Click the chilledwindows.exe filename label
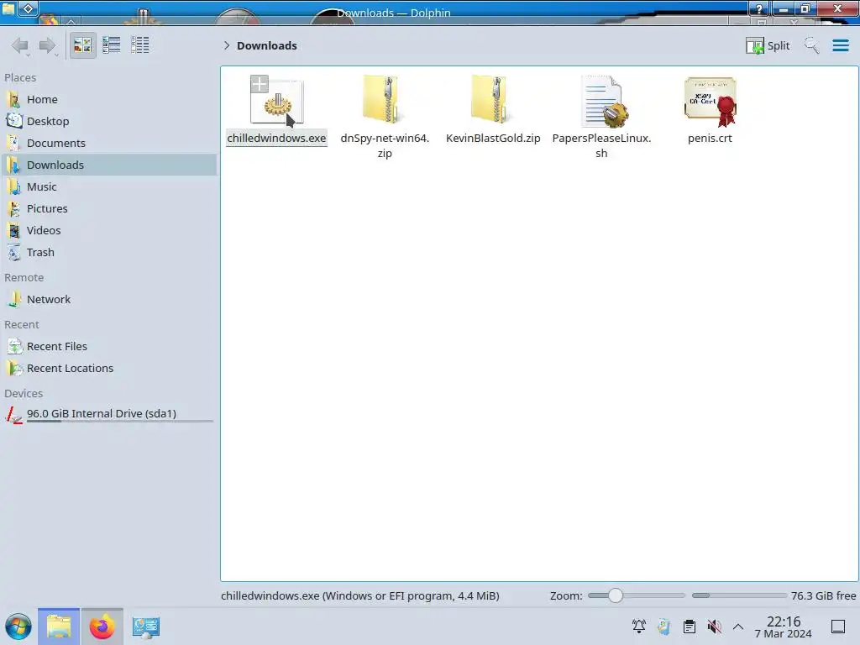This screenshot has height=645, width=860. (276, 139)
